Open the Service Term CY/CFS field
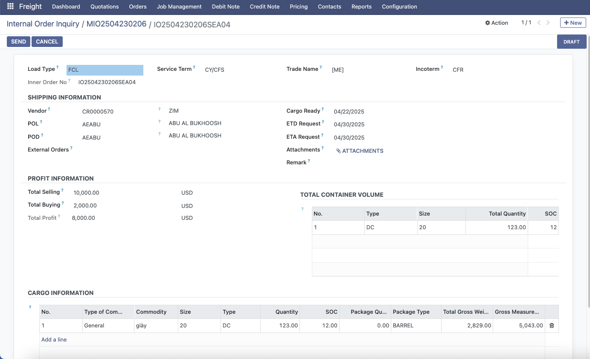Screen dimensions: 590x359 [215, 70]
